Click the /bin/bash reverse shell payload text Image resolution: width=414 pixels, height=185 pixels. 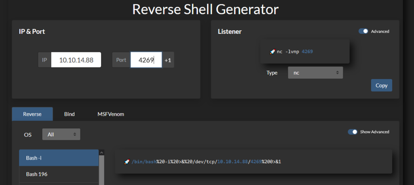tap(206, 162)
